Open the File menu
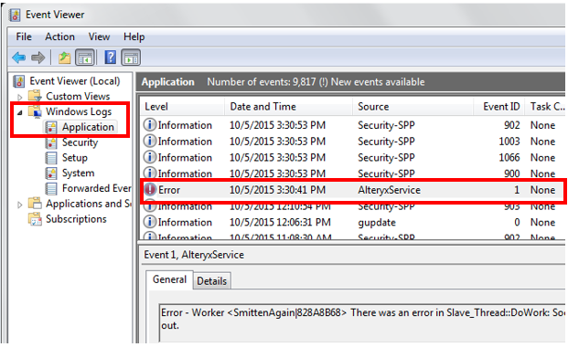The height and width of the screenshot is (347, 568). coord(24,37)
